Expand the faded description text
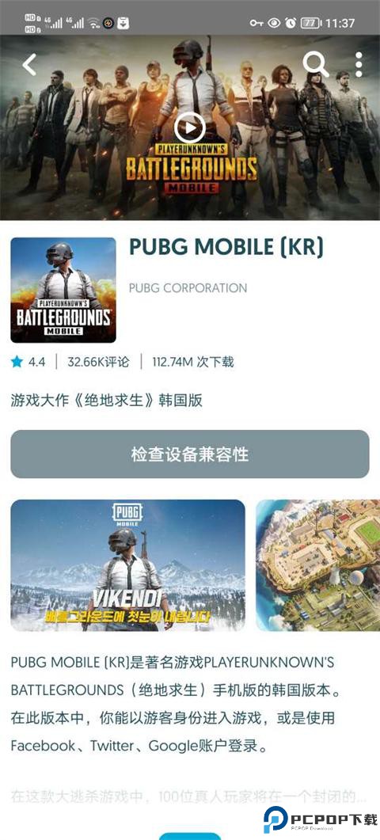Viewport: 380px width, 840px height. (x=188, y=796)
